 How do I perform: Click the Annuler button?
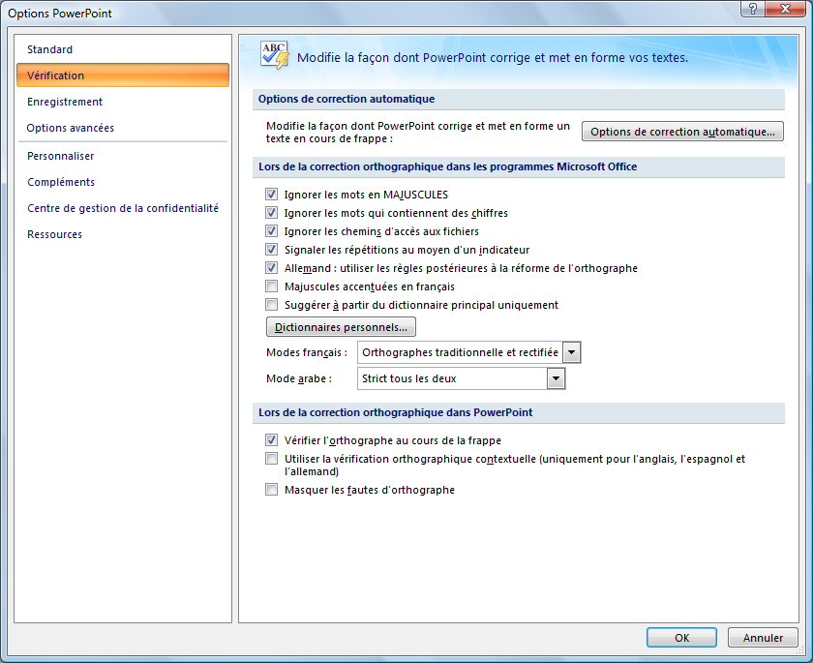pos(763,638)
